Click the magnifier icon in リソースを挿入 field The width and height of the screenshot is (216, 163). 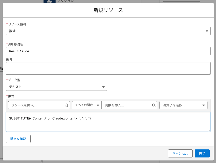66,105
